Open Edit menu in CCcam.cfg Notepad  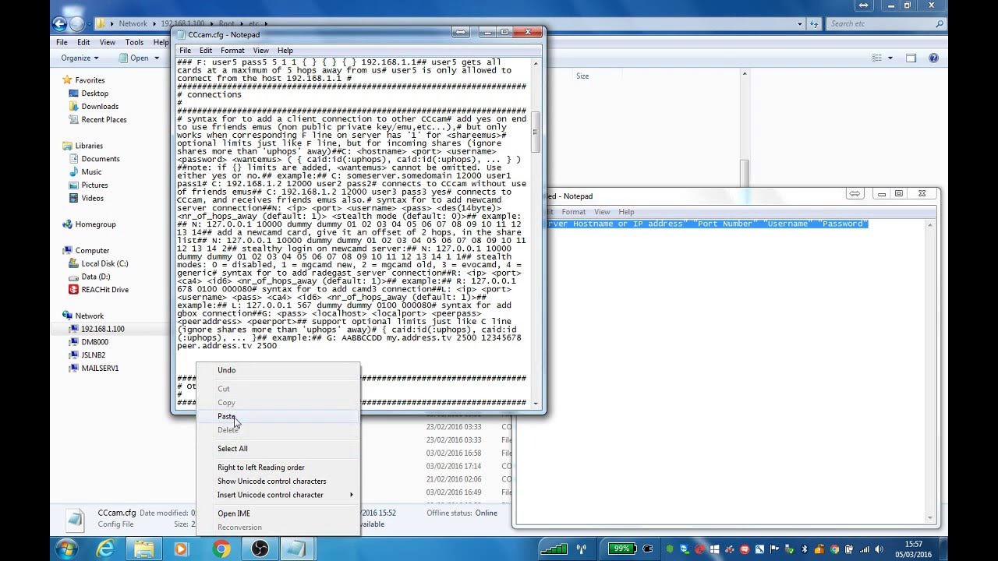(x=206, y=51)
